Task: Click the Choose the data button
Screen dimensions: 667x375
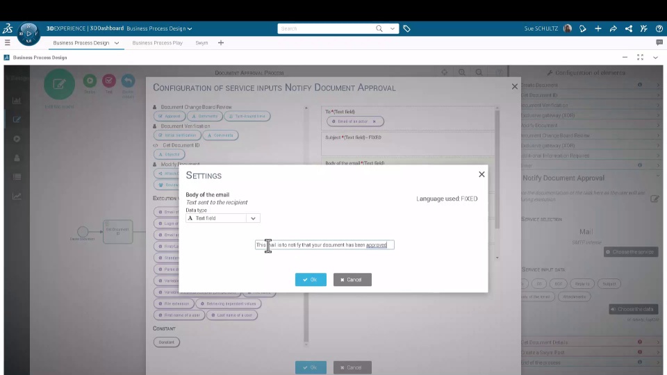Action: [633, 309]
